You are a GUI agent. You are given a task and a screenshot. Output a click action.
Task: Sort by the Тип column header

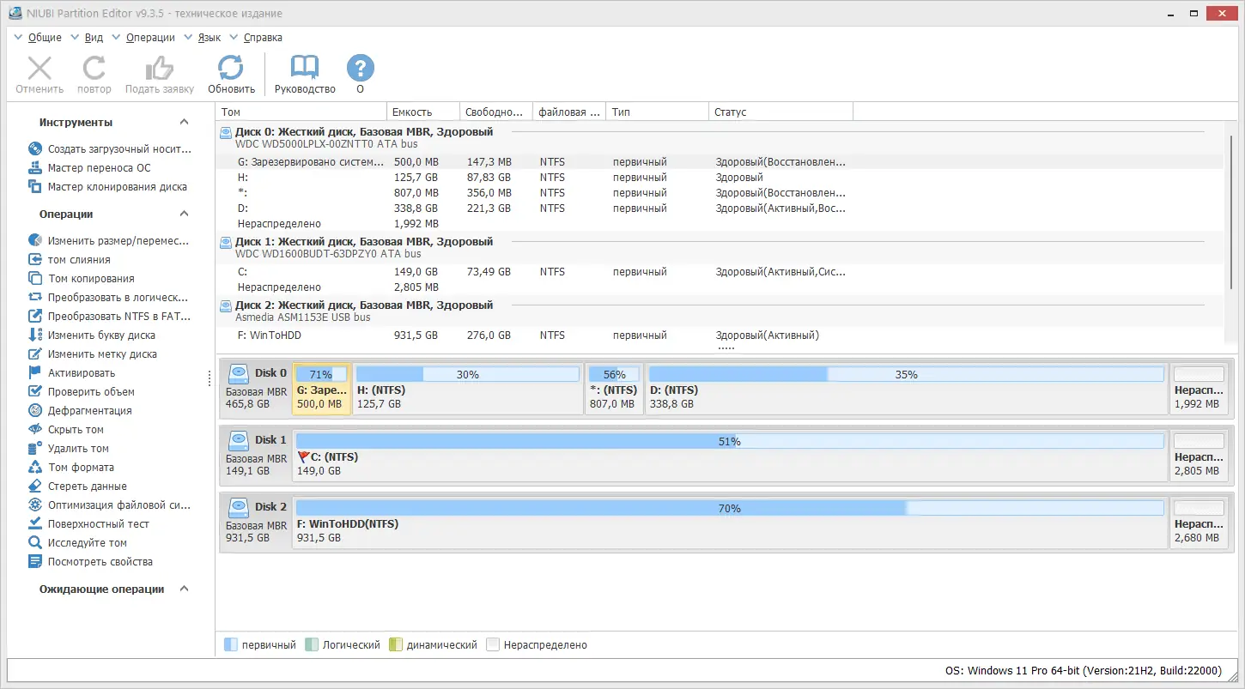658,112
